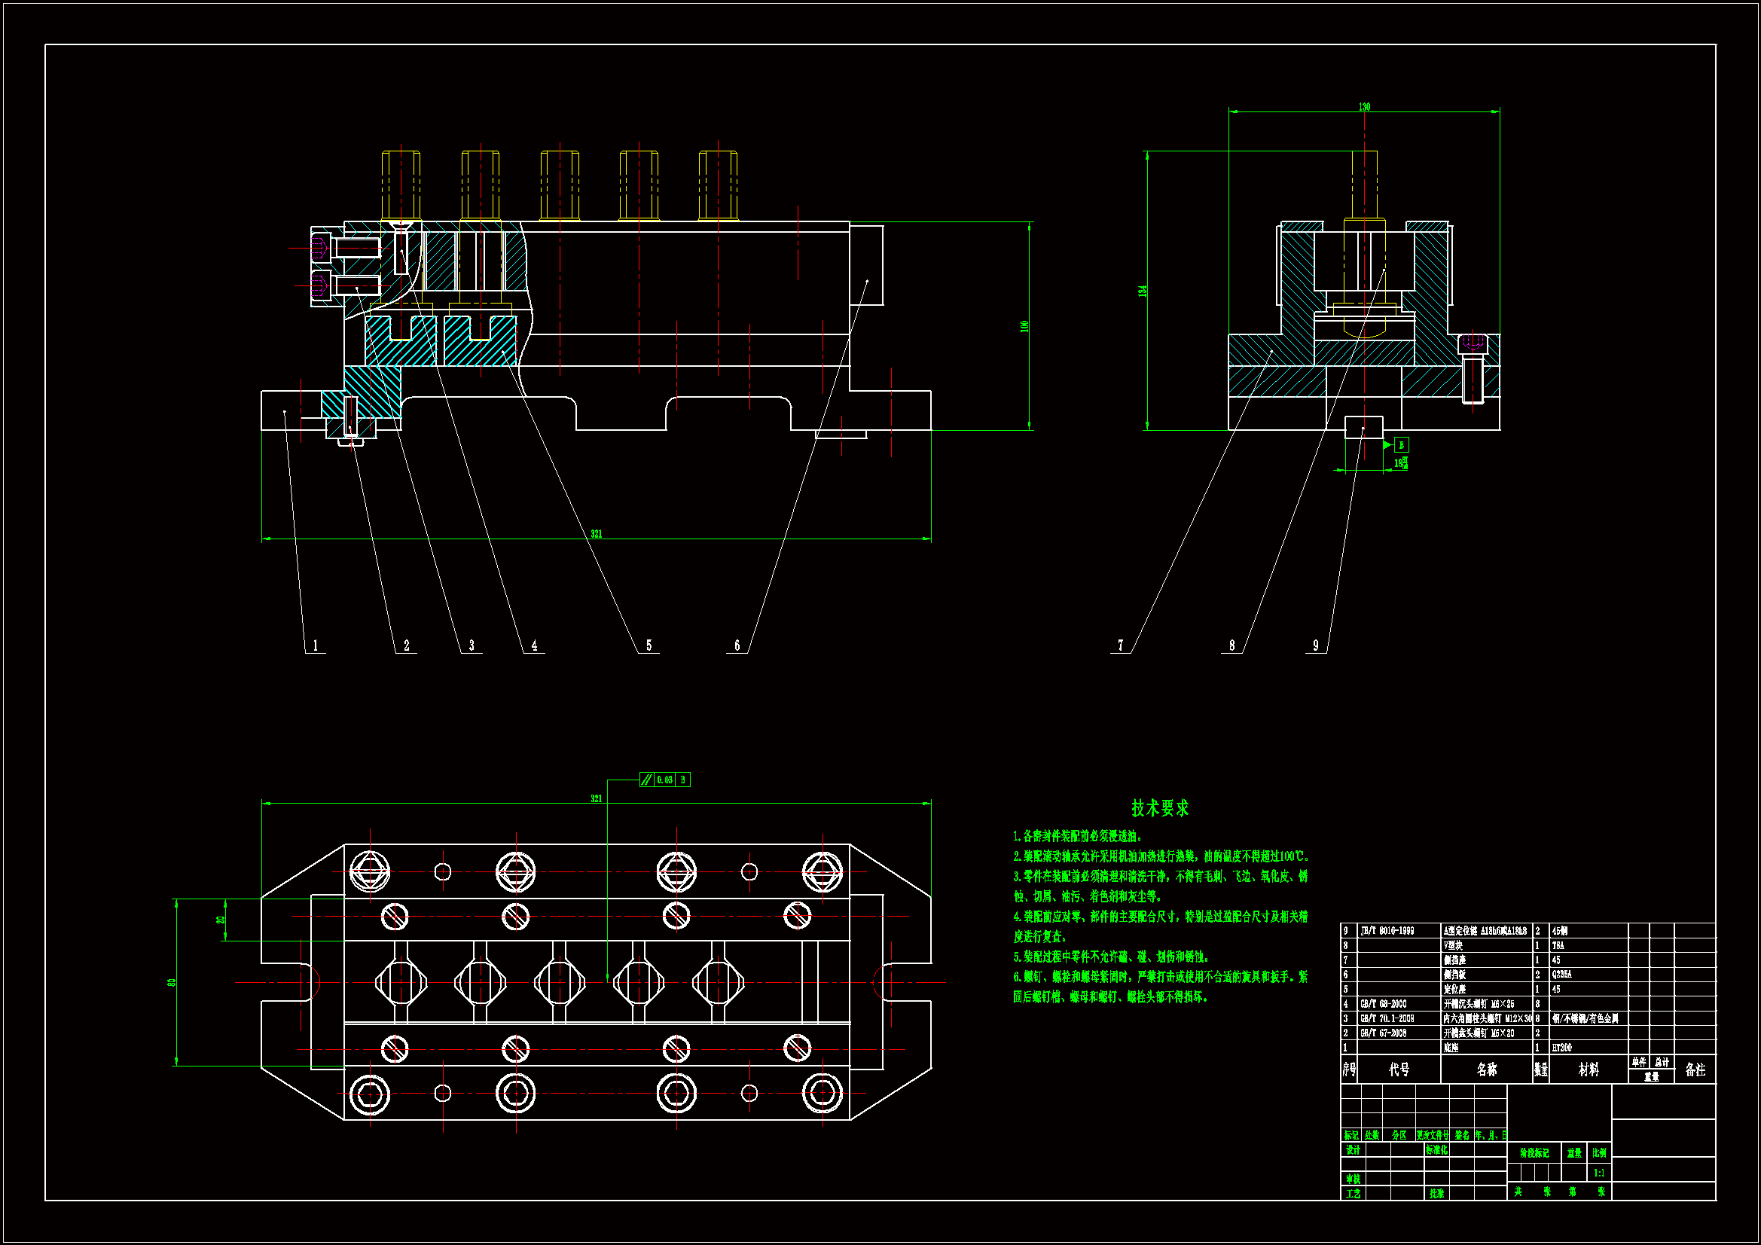Viewport: 1761px width, 1245px height.
Task: Click the 321 dimension in front view
Action: click(x=596, y=534)
